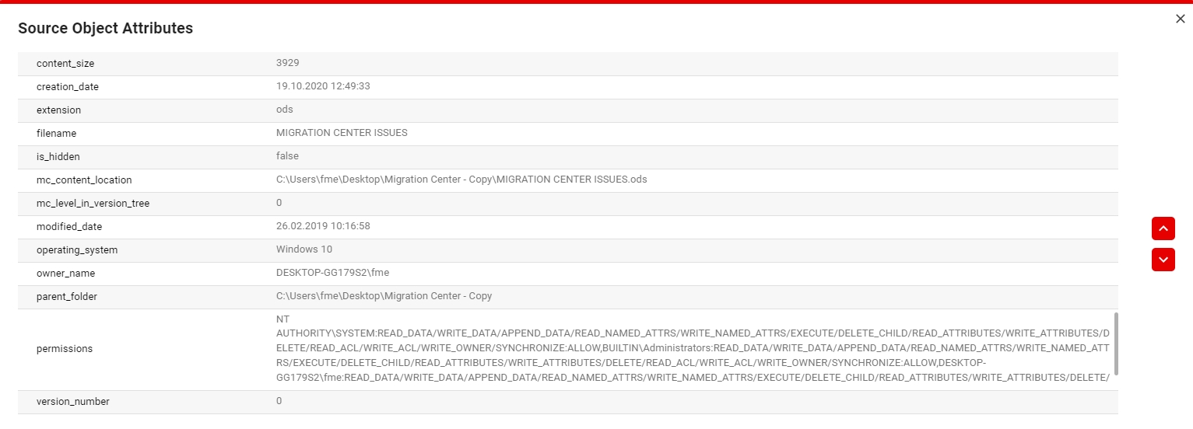Go to previous object with up chevron

coord(1163,228)
